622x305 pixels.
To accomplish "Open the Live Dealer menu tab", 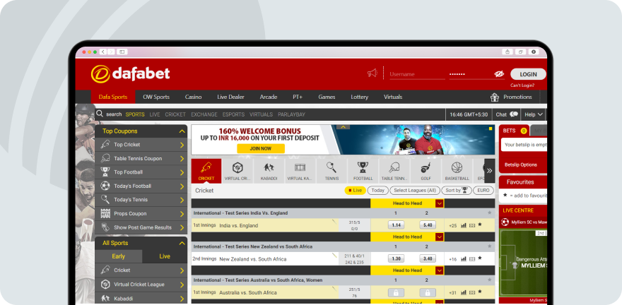I will tap(230, 97).
